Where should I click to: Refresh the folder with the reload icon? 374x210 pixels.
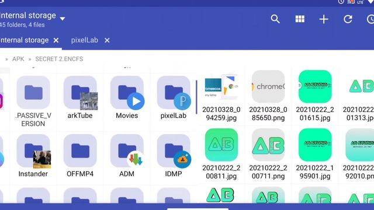tap(348, 19)
